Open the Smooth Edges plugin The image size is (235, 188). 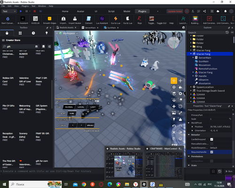[49, 20]
